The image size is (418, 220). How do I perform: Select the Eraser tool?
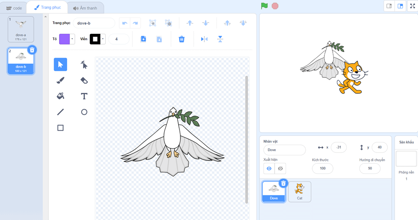point(84,80)
